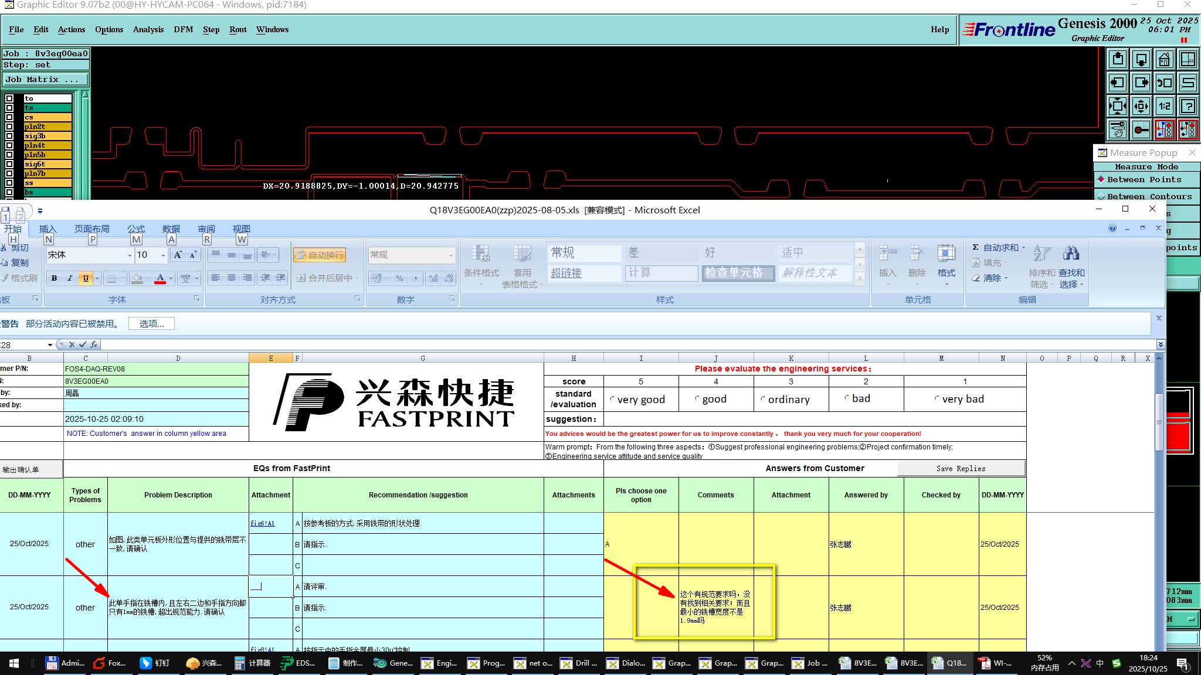Click the 1:2 zoom scale icon
Screen dimensions: 1201x675
click(x=1165, y=106)
